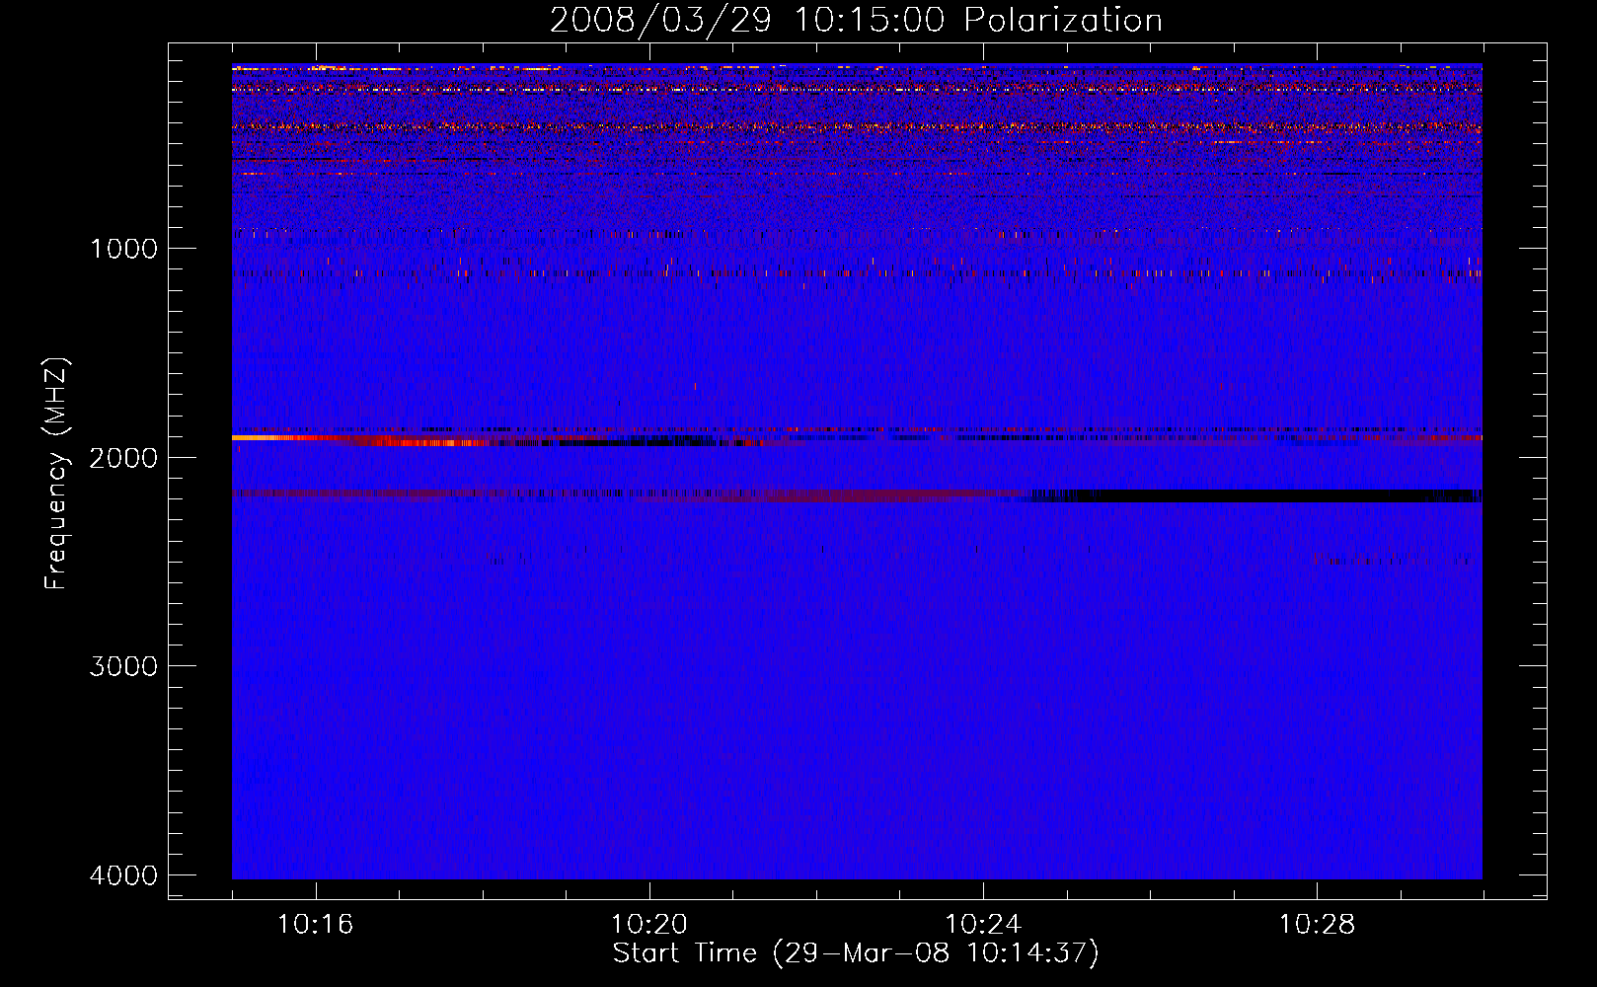Click the plot title '2008/03/29 10:15:00 Polarization'
Image resolution: width=1597 pixels, height=987 pixels.
(x=856, y=20)
